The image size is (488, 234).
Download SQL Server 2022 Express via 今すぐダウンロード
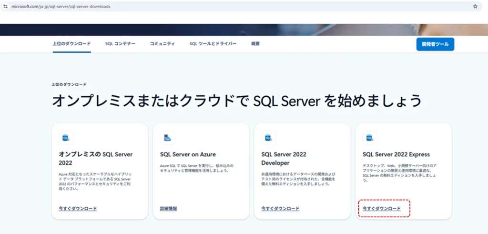pyautogui.click(x=381, y=209)
